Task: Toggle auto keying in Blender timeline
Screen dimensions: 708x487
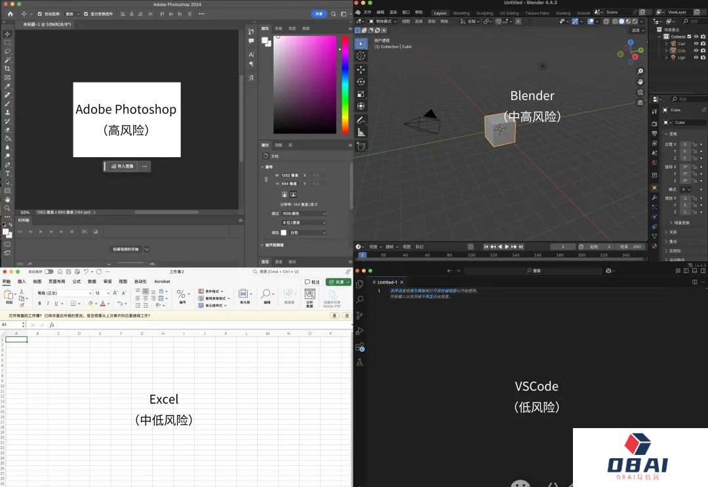Action: [x=471, y=247]
